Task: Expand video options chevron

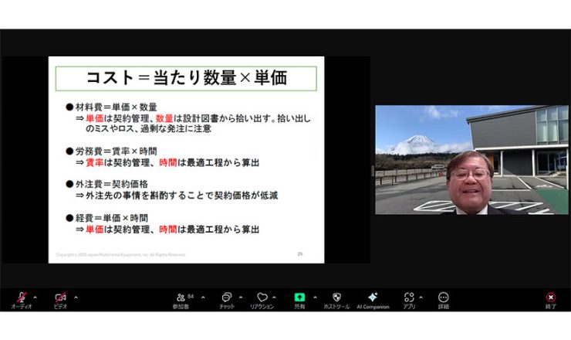Action: (76, 297)
